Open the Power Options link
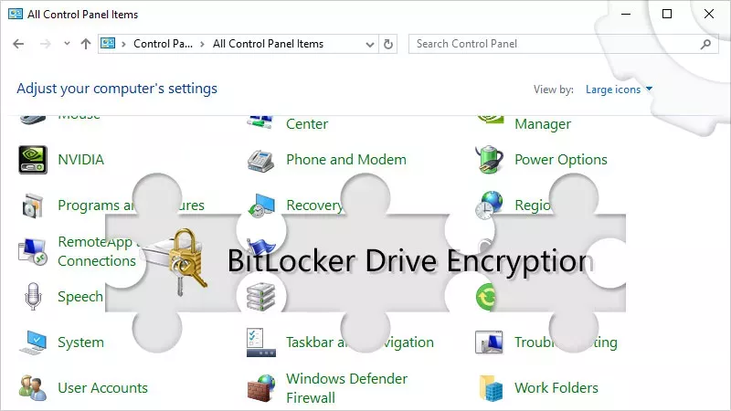731x411 pixels. pos(561,159)
